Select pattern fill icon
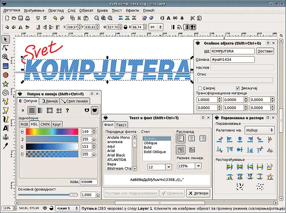286x213 pixels. [x=59, y=110]
